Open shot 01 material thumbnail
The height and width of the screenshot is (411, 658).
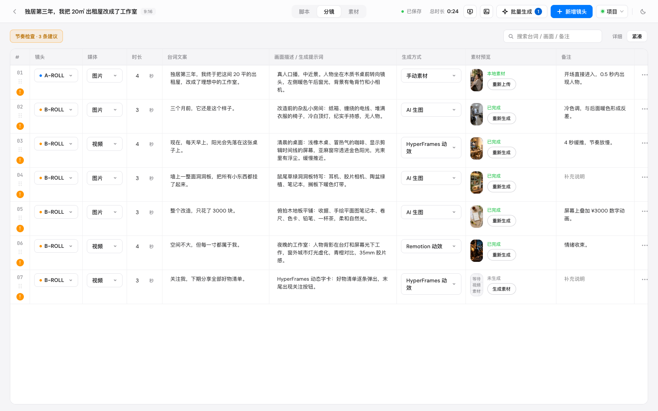point(477,80)
